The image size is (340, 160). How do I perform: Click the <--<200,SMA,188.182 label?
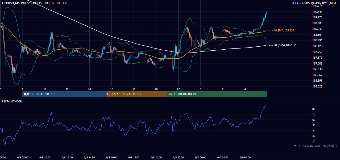tap(282, 45)
